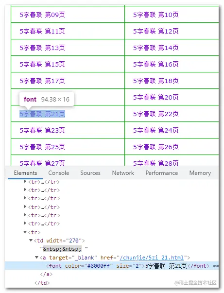Open the 5字春联 第14页 link
The image size is (224, 293).
(x=156, y=48)
